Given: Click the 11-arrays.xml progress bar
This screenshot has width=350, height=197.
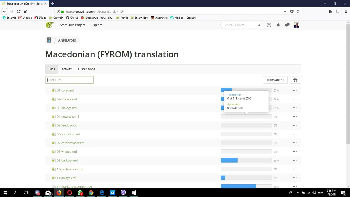Looking at the screenshot, I should pyautogui.click(x=246, y=178).
